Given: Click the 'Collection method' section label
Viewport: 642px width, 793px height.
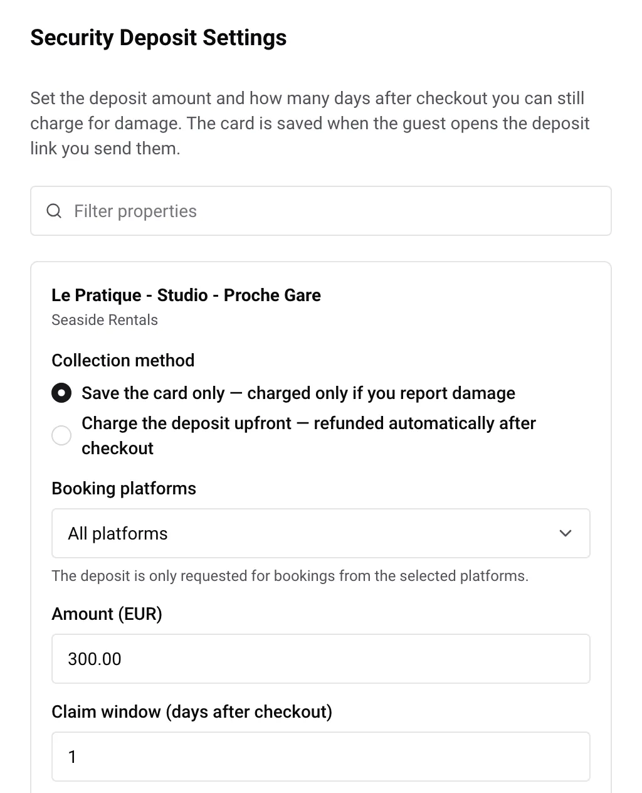Looking at the screenshot, I should pos(123,361).
